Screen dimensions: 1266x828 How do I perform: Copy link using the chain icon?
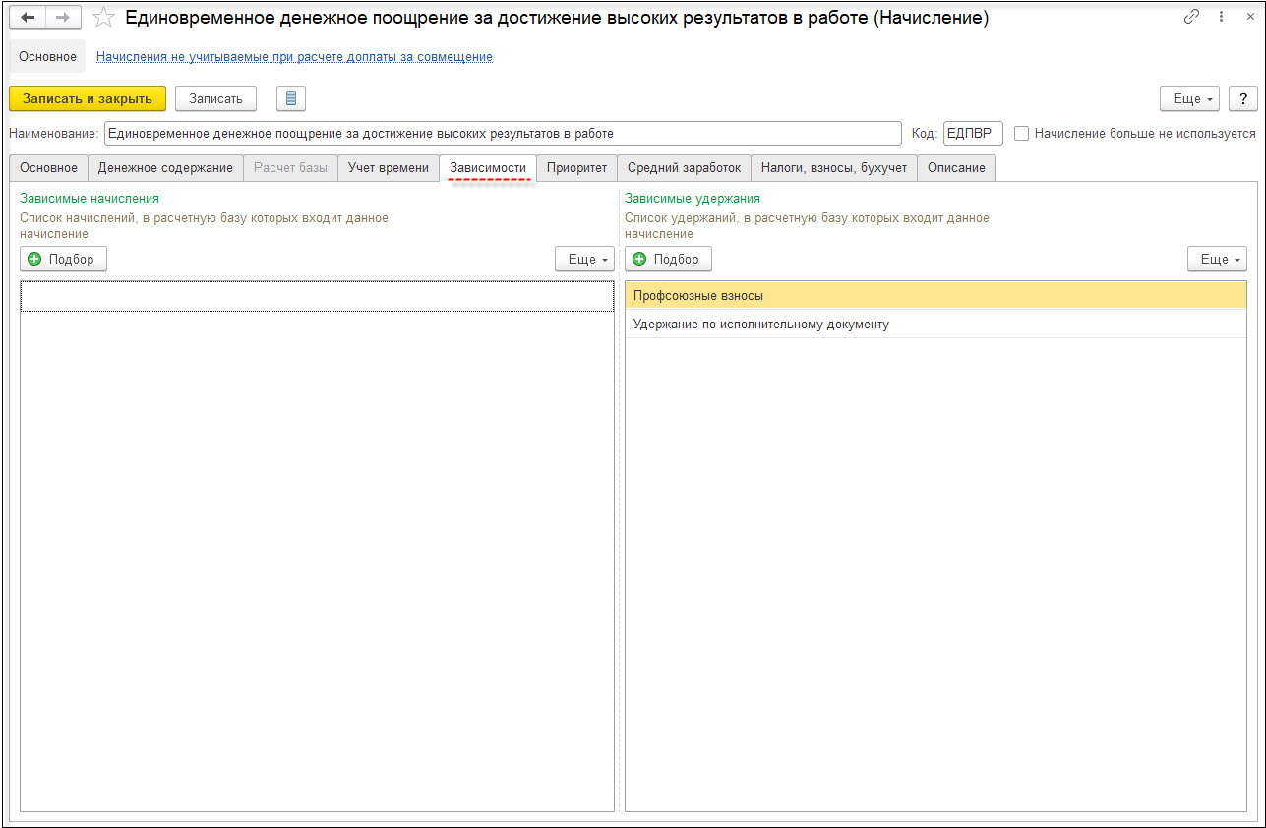[x=1192, y=17]
